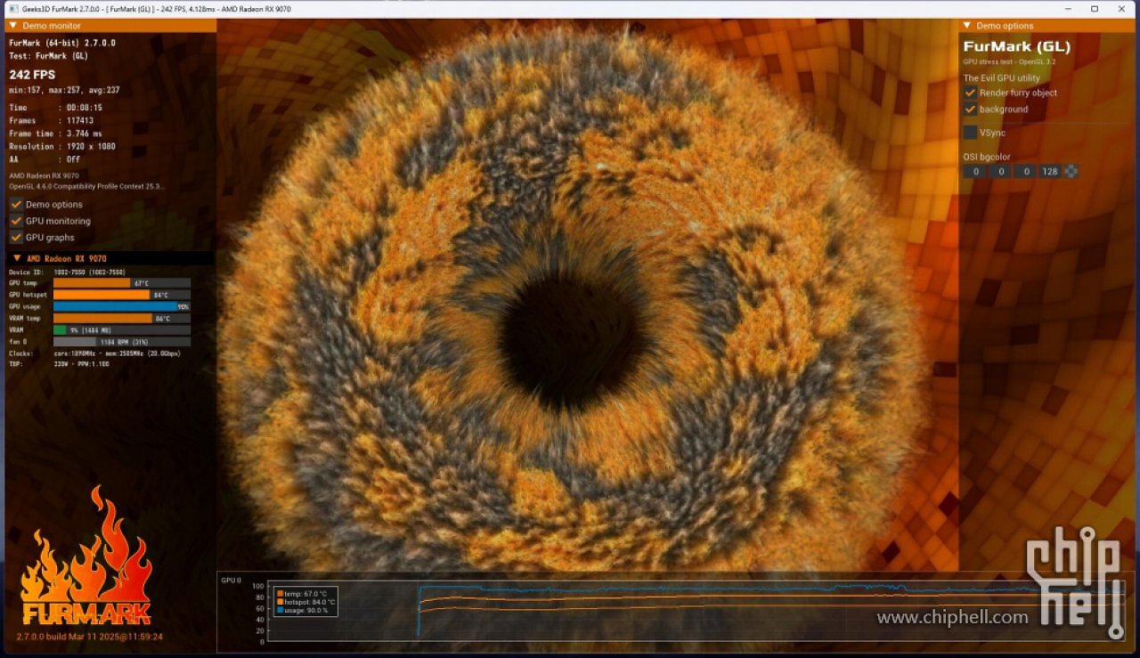The width and height of the screenshot is (1140, 658).
Task: Enable the VSync checkbox
Action: click(x=970, y=133)
